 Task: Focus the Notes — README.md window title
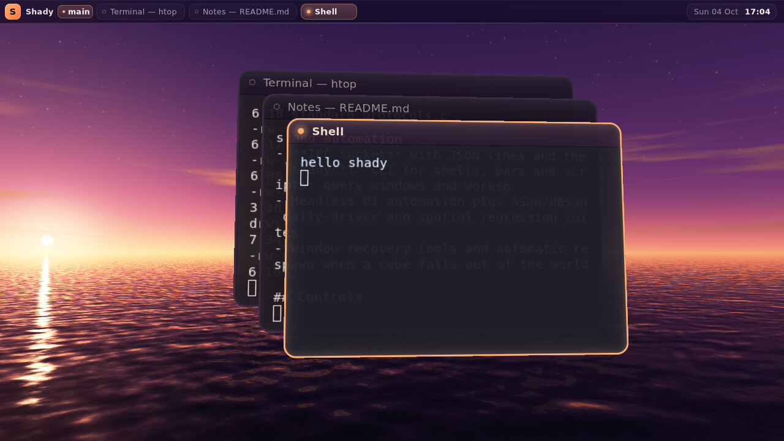tap(349, 108)
